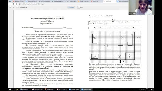Open File Explorer from the taskbar
Viewport: 162px width, 91px height.
(x=17, y=89)
